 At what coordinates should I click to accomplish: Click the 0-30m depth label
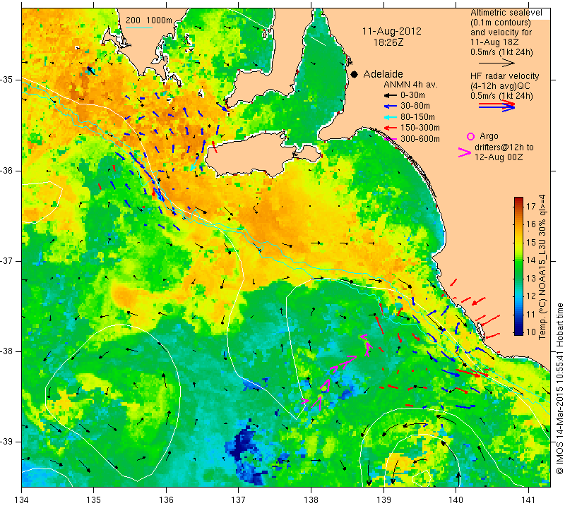(x=412, y=95)
